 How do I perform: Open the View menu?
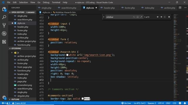(x=33, y=2)
